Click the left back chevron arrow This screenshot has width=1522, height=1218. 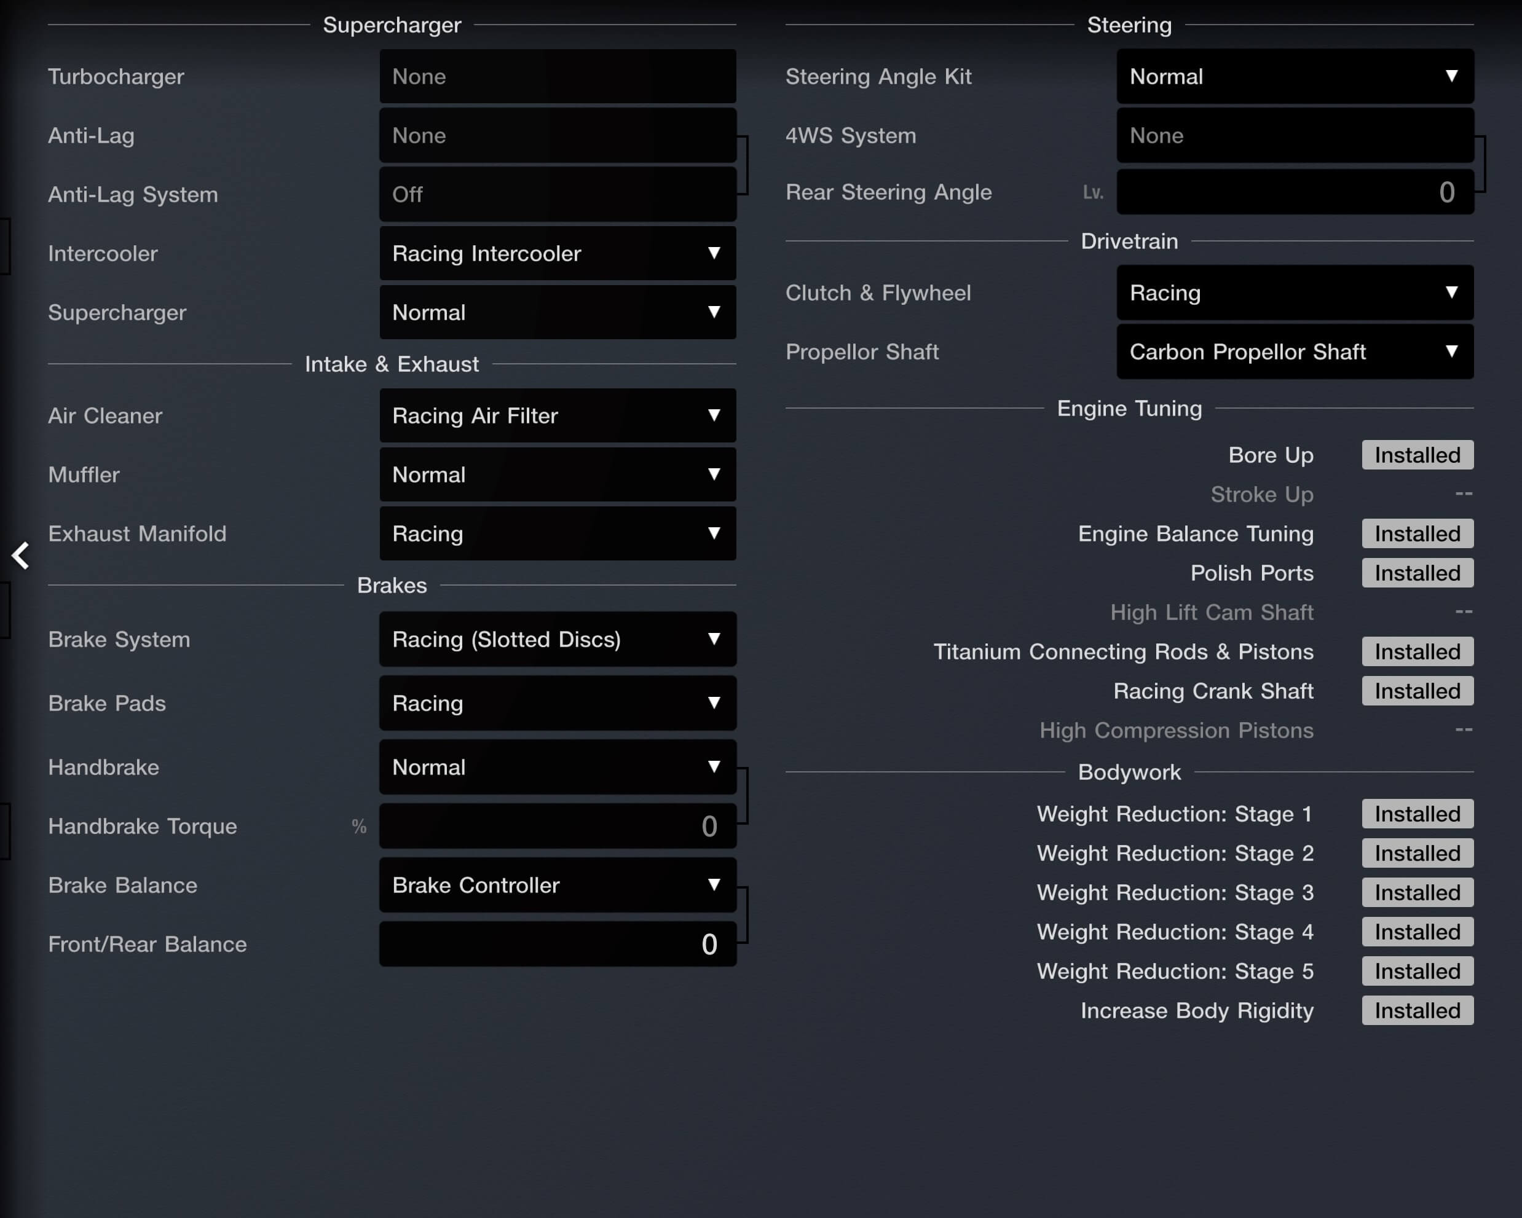click(x=20, y=556)
